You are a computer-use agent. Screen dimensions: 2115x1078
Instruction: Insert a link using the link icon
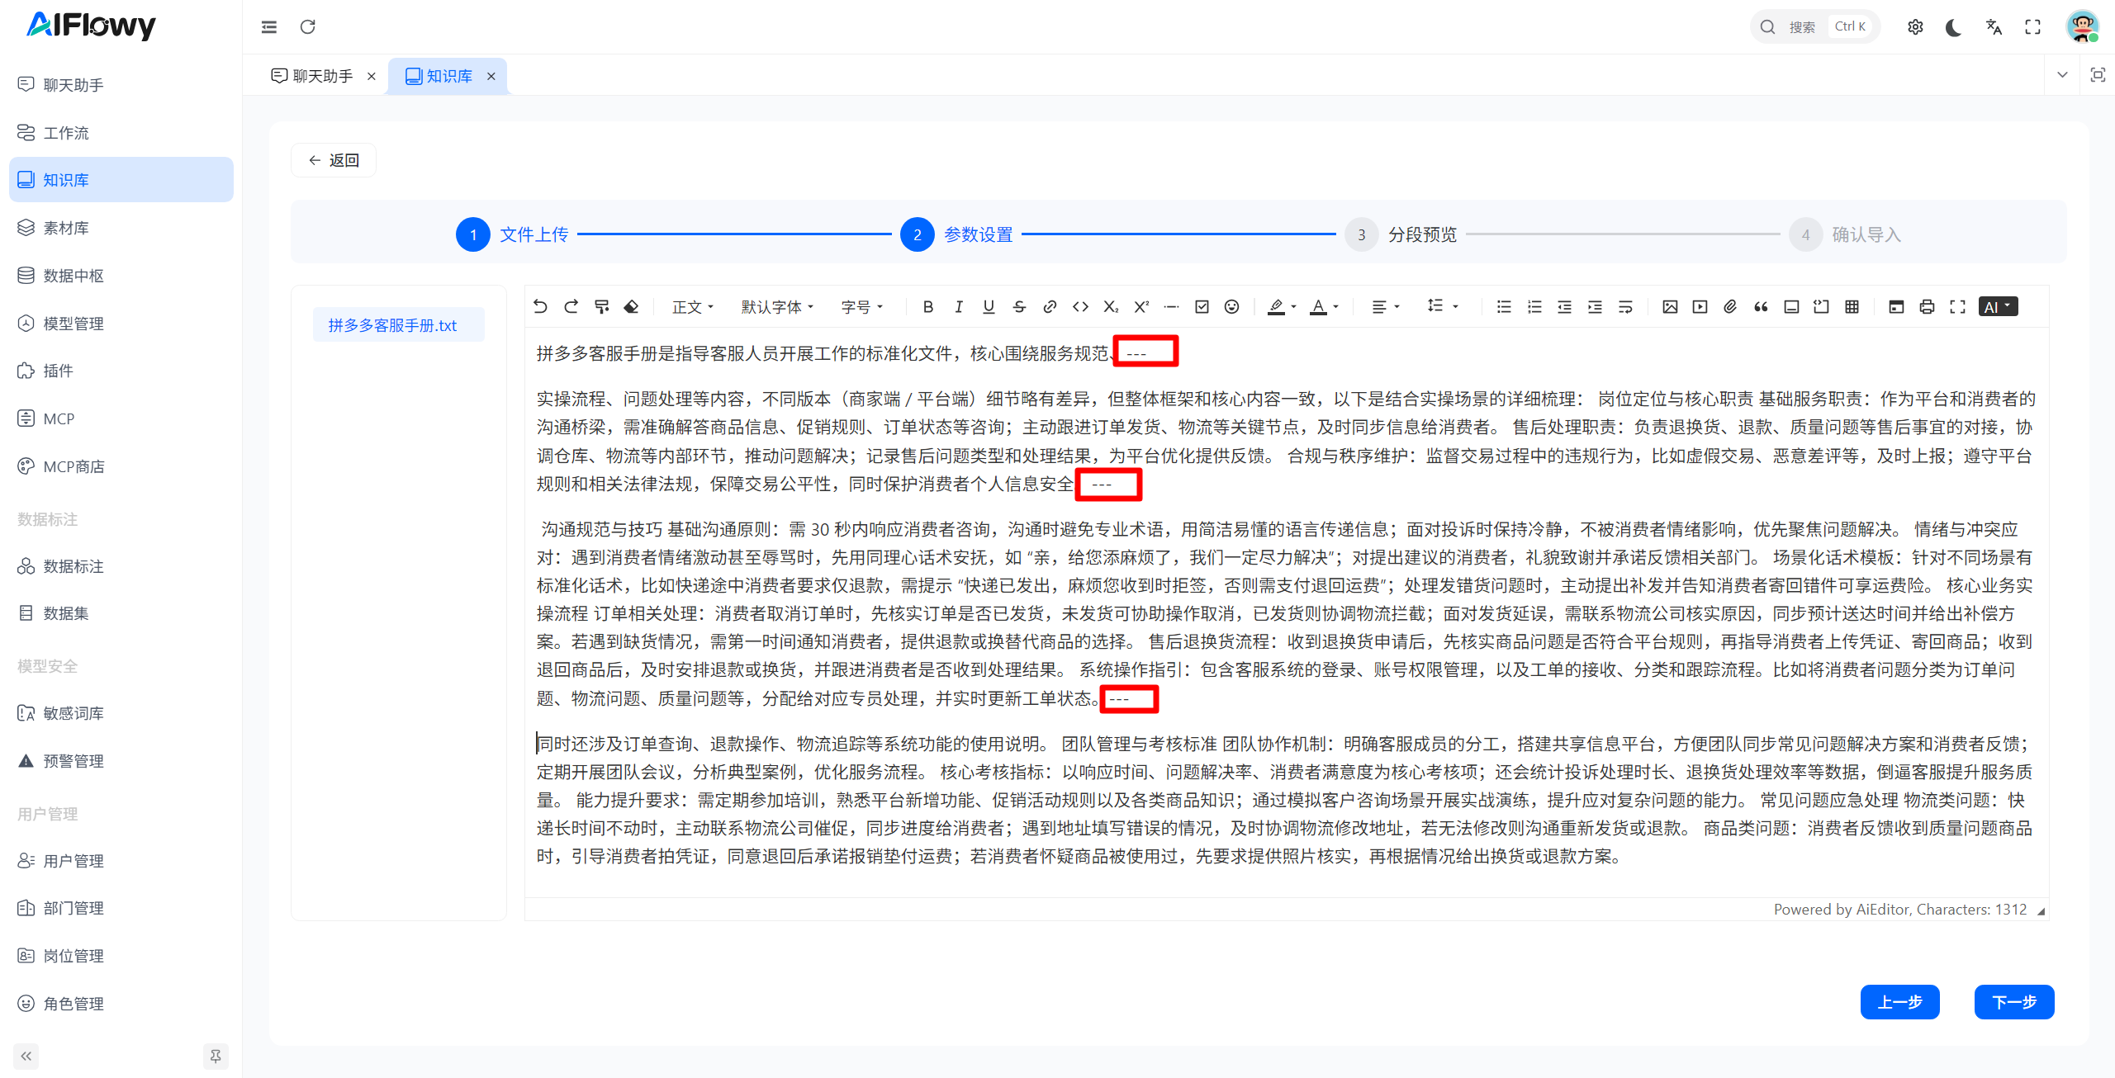1049,306
